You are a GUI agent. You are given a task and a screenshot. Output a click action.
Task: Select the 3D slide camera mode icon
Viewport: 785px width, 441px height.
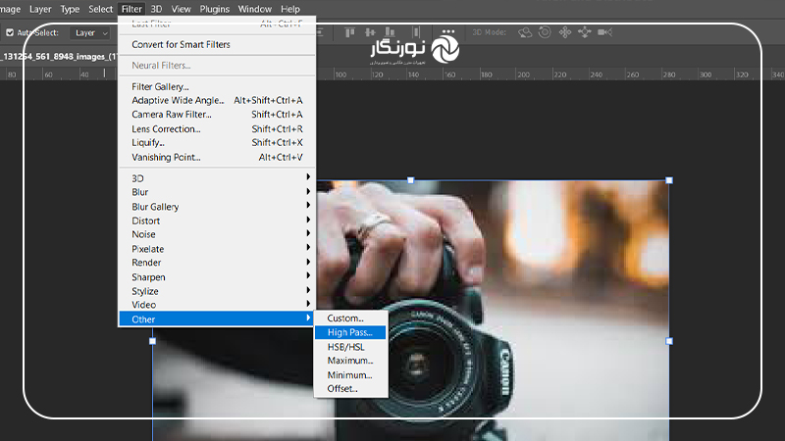[x=584, y=32]
